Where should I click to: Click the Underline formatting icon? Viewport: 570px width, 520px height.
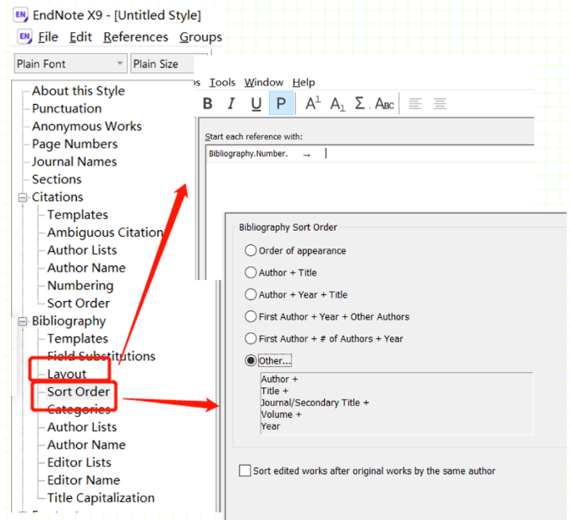click(x=256, y=104)
